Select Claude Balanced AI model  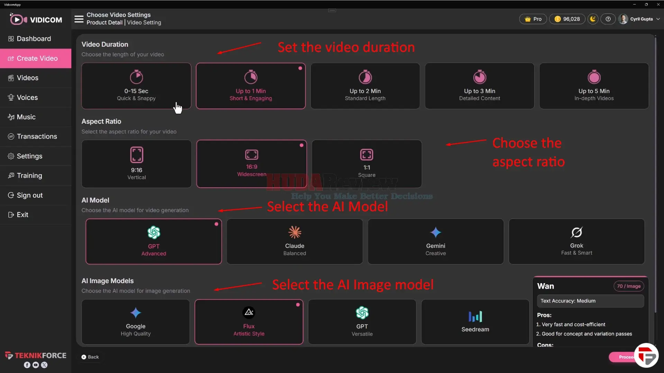coord(295,241)
